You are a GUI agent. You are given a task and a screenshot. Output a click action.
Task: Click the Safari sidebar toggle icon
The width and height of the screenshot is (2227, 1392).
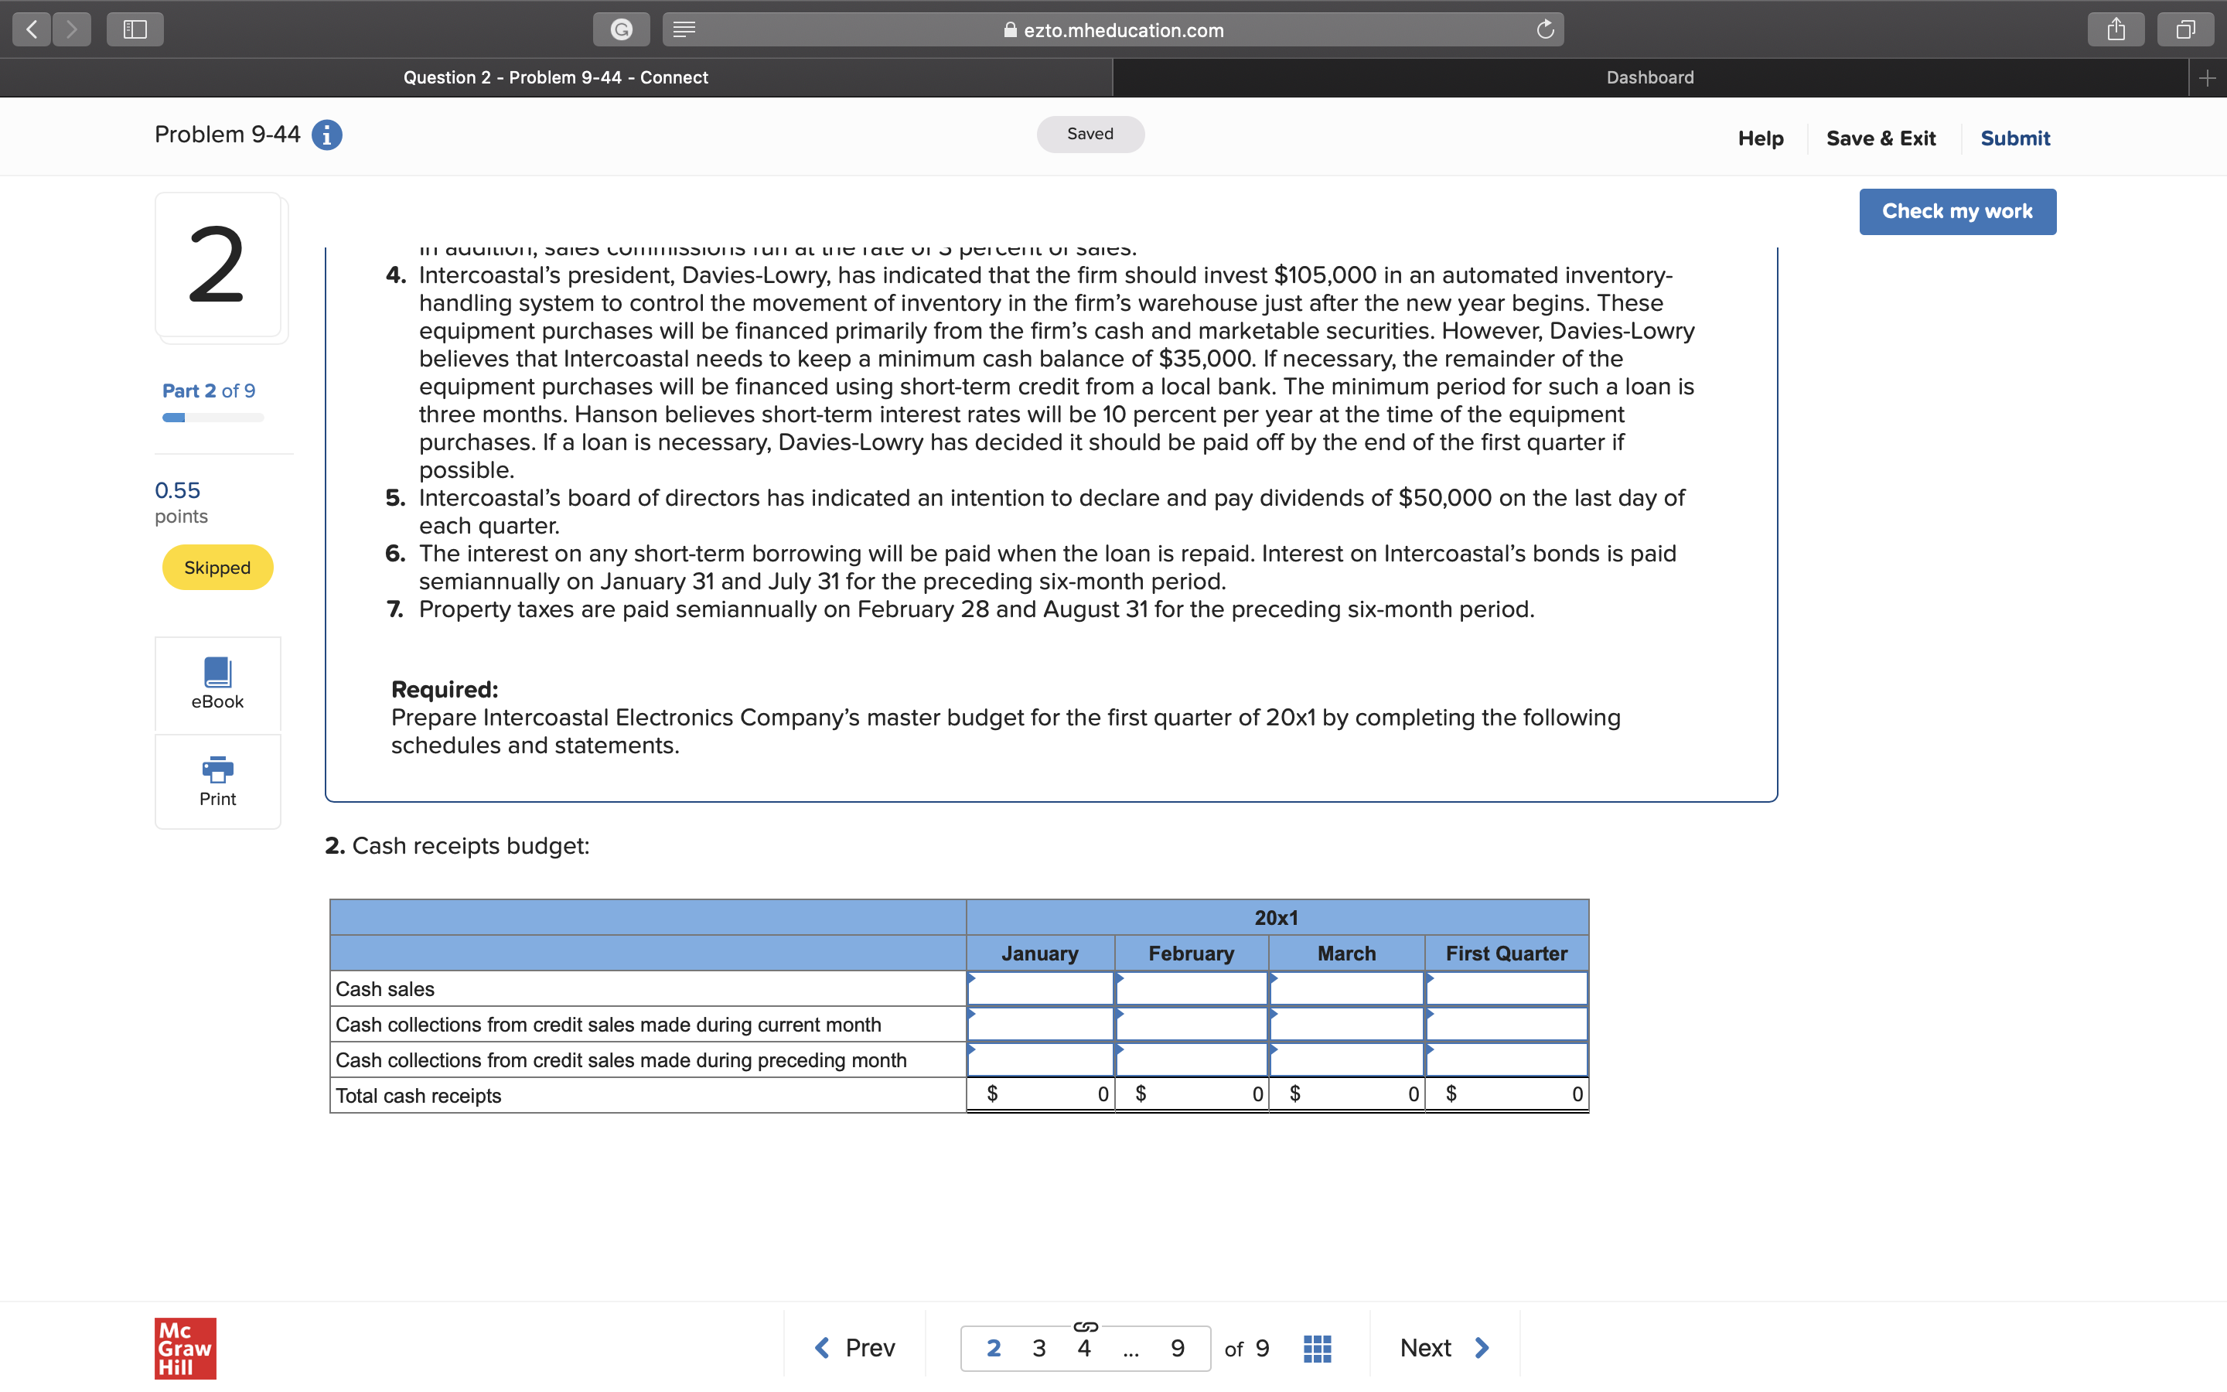tap(135, 29)
